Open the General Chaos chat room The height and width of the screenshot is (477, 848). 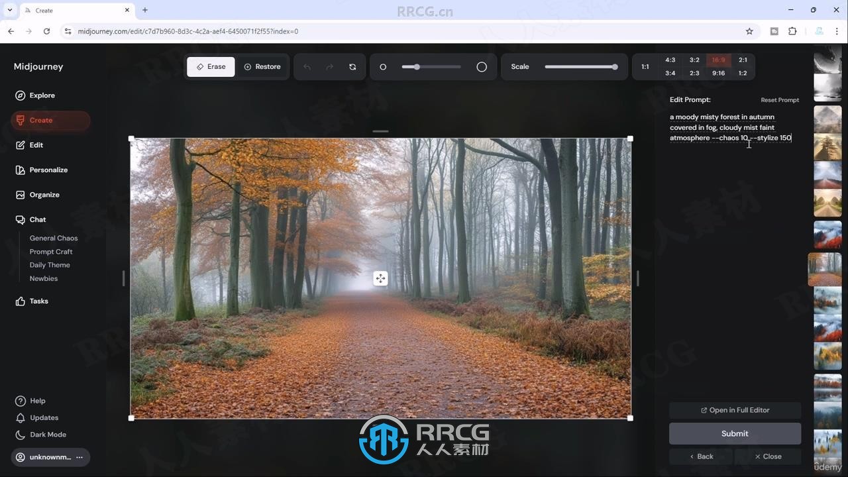[x=54, y=238]
